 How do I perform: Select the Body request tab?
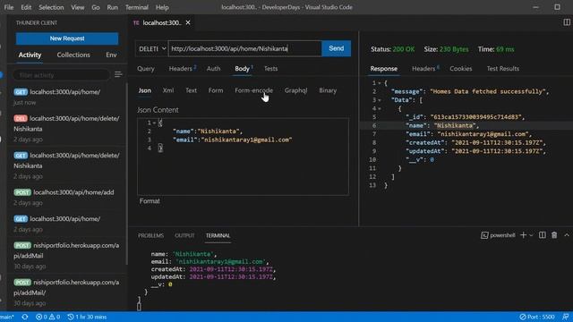[x=244, y=69]
